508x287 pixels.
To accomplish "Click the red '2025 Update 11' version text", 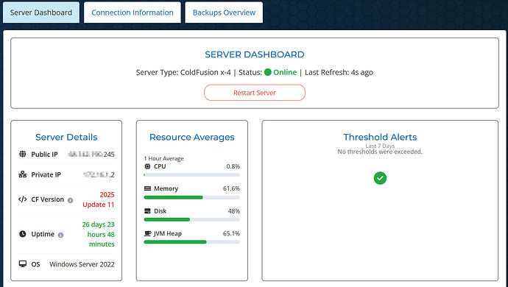I will click(x=99, y=199).
